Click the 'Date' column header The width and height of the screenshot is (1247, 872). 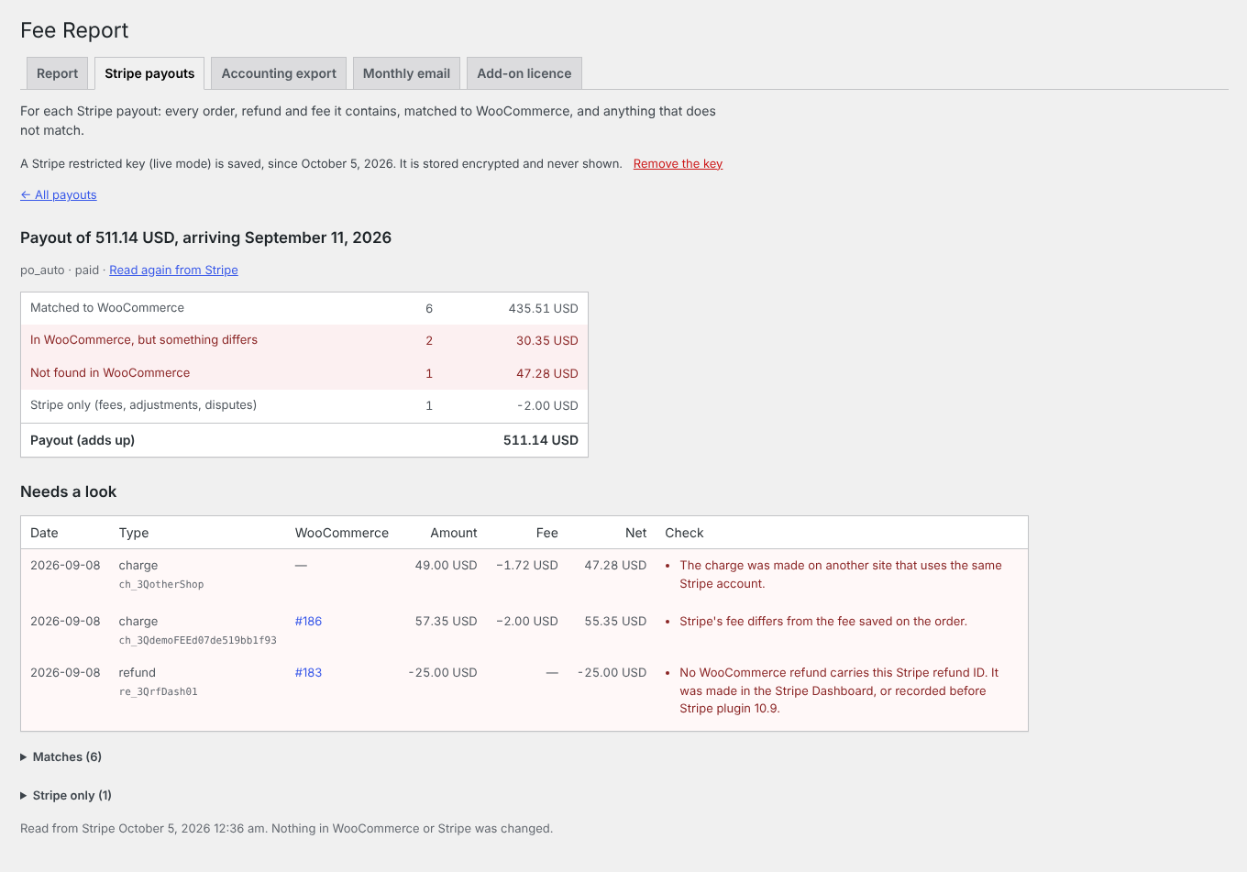click(x=44, y=533)
